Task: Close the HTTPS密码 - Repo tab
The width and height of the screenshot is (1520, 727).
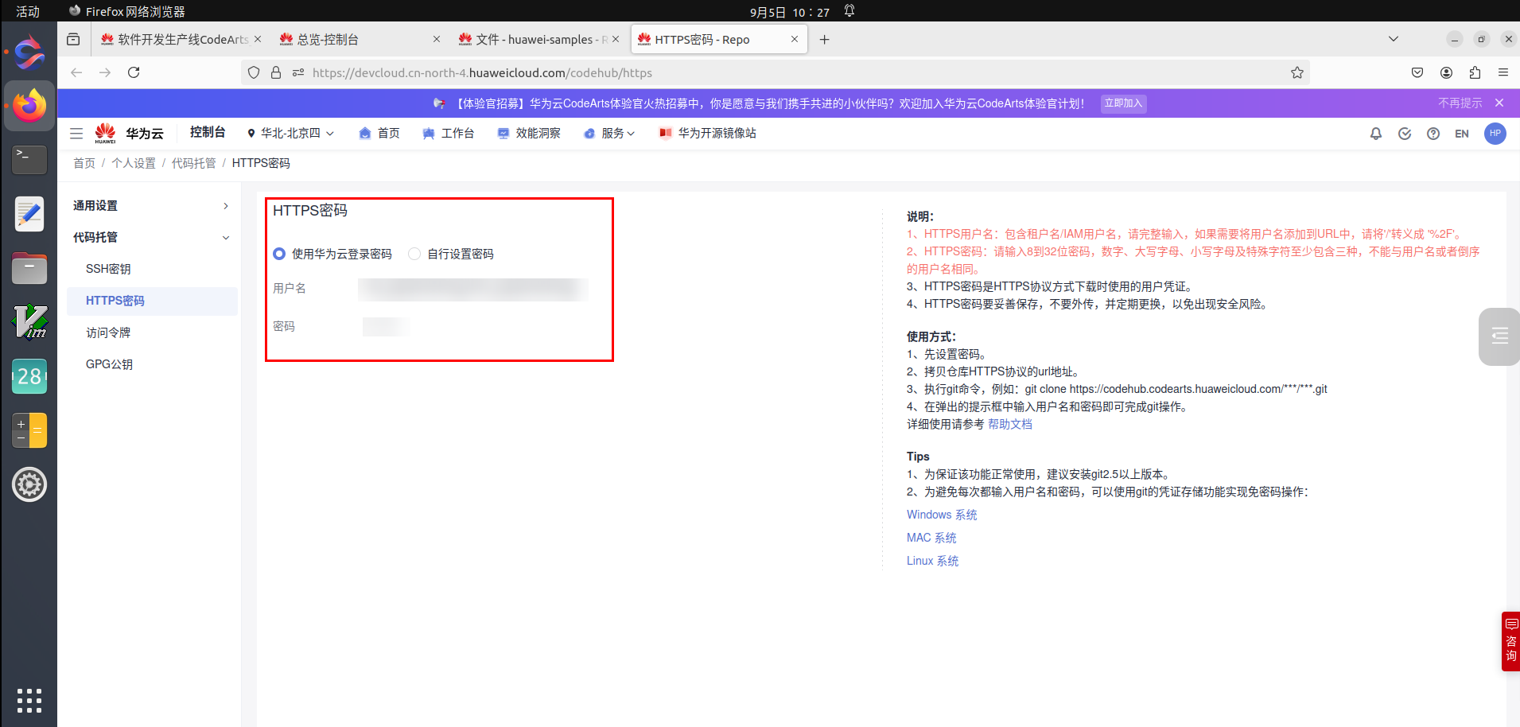Action: pyautogui.click(x=795, y=39)
